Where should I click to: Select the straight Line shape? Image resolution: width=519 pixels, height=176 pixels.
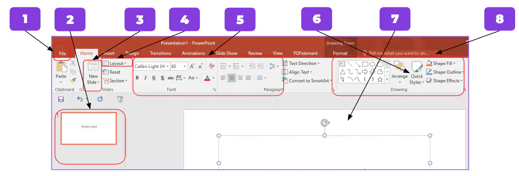(x=350, y=64)
